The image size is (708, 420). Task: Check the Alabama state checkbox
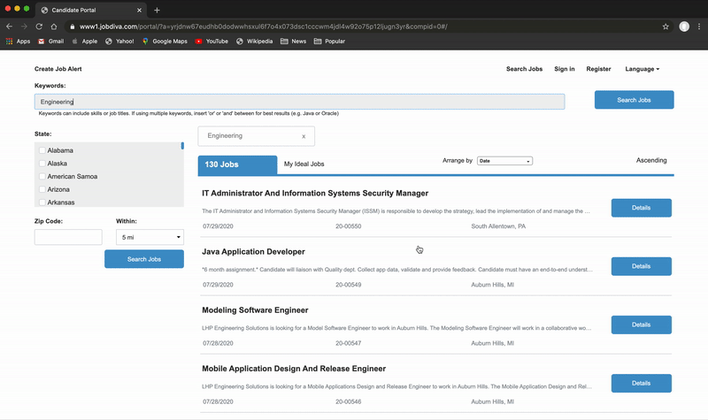click(x=42, y=150)
